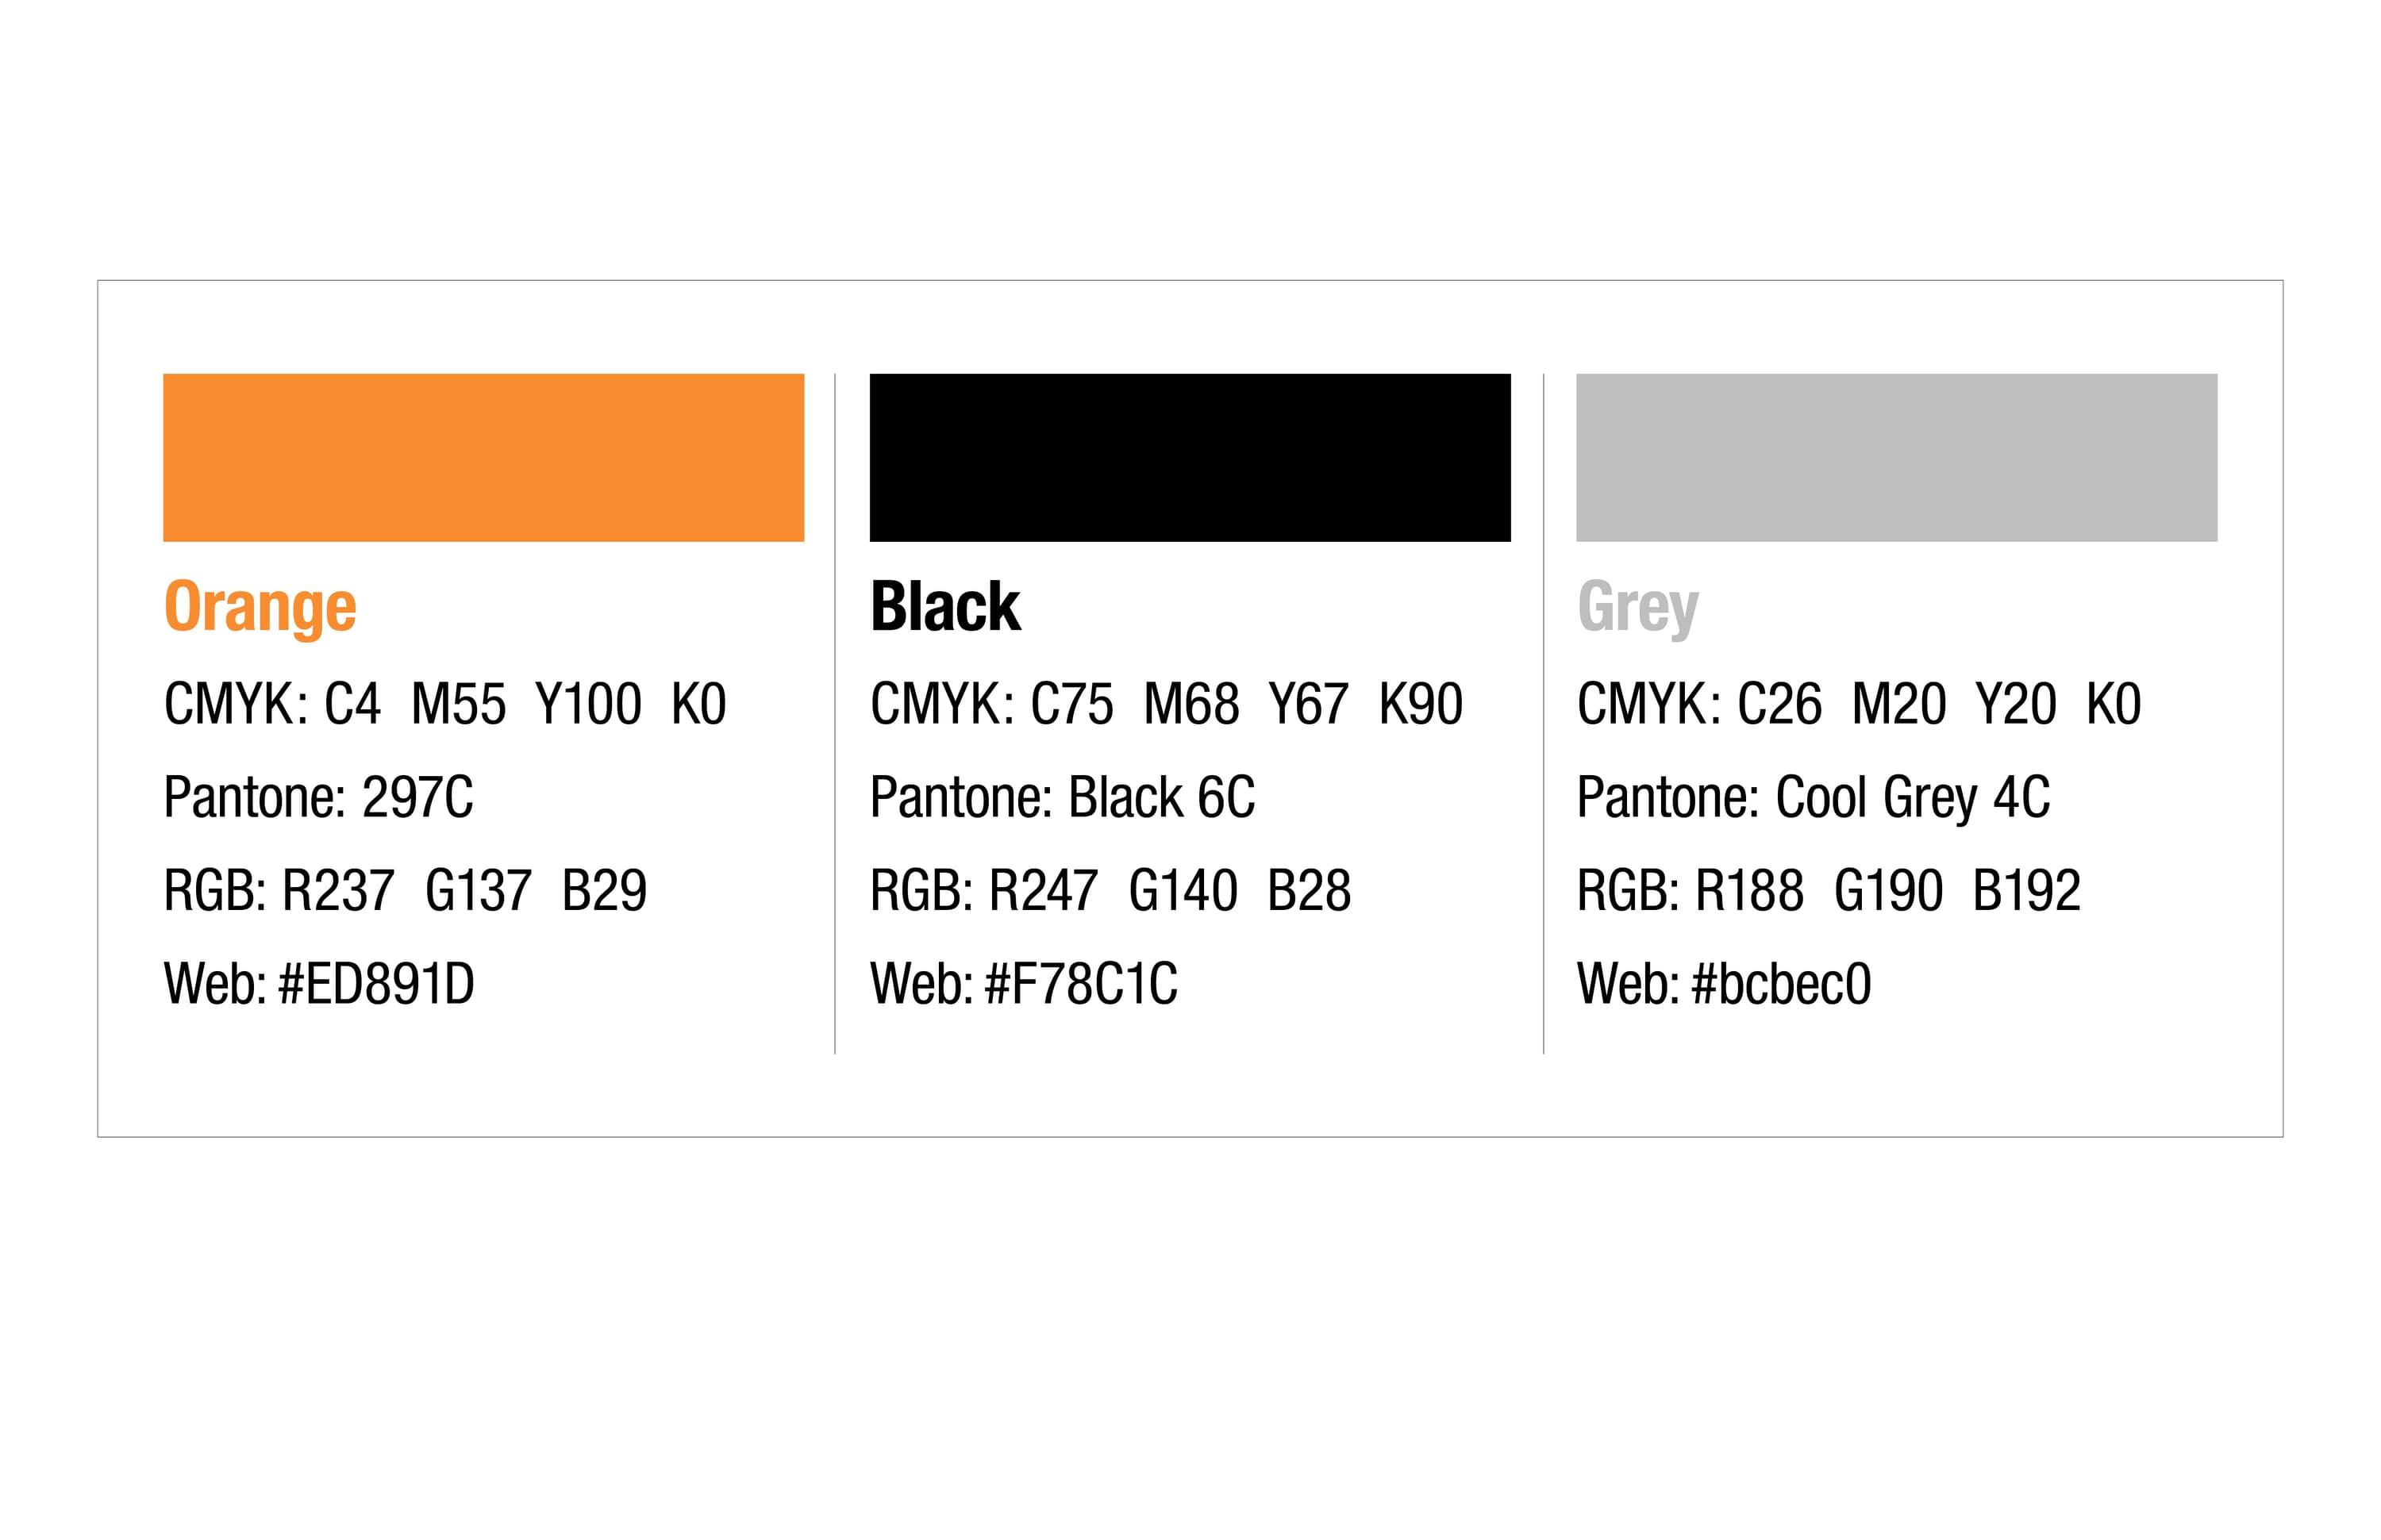Screen dimensions: 2381x1540
Task: Select the black color swatch rectangle
Action: (1190, 457)
